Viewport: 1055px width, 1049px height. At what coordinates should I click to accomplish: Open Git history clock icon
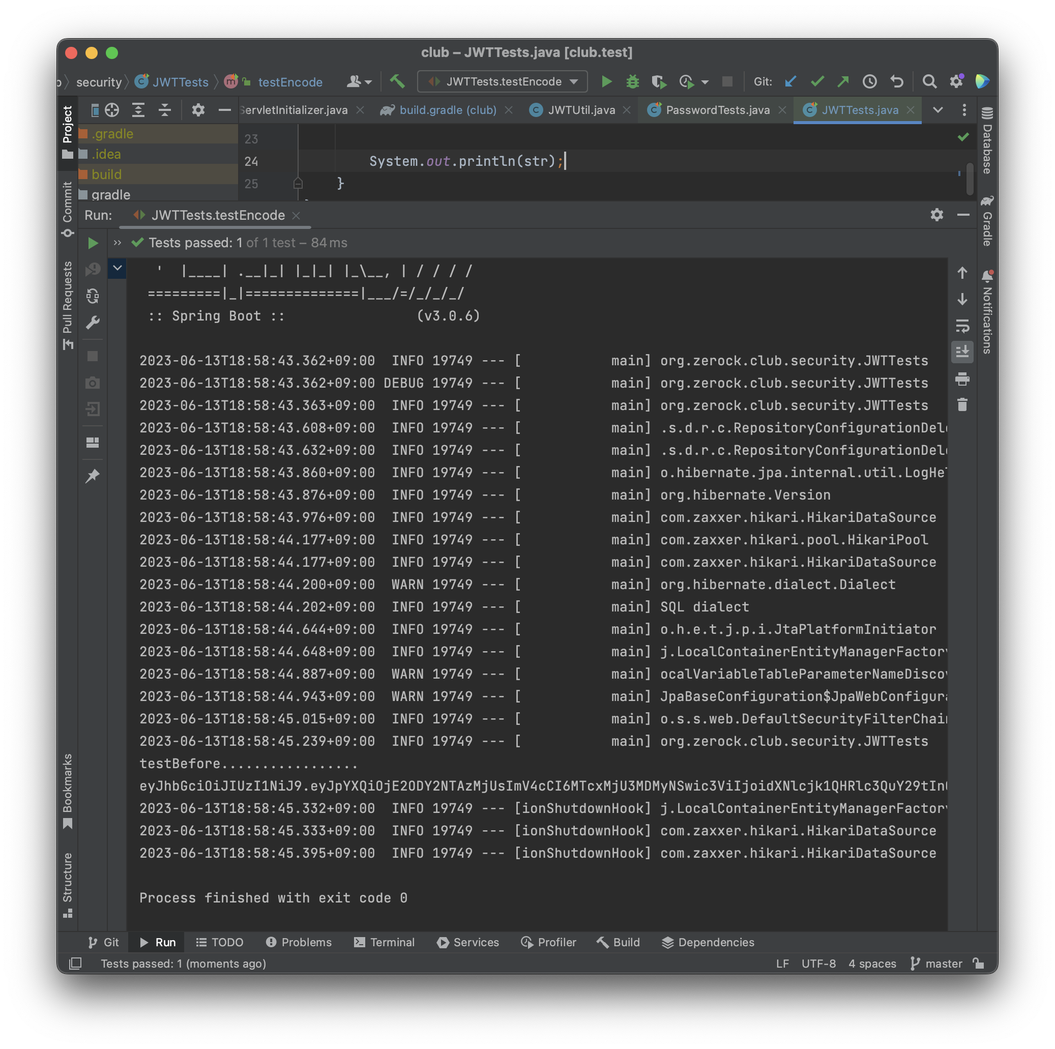(x=870, y=82)
